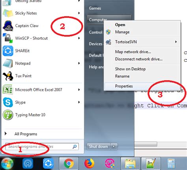Viewport: 187px width, 170px height.
Task: Expand Excel 2007 recent files arrow
Action: click(x=79, y=90)
